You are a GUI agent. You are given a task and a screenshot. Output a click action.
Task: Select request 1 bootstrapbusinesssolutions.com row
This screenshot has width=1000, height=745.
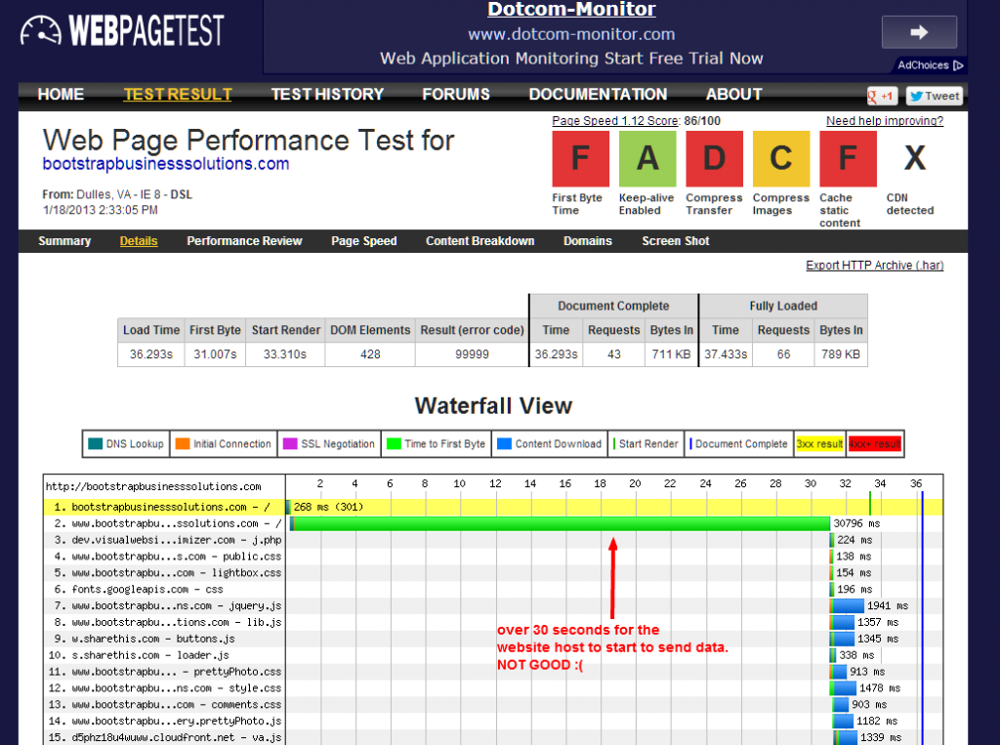coord(493,507)
